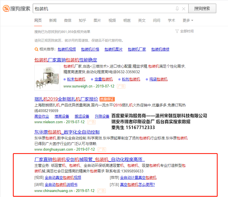Image resolution: width=228 pixels, height=197 pixels.
Task: Click the www.nieleon.com URL text
Action: pyautogui.click(x=49, y=122)
